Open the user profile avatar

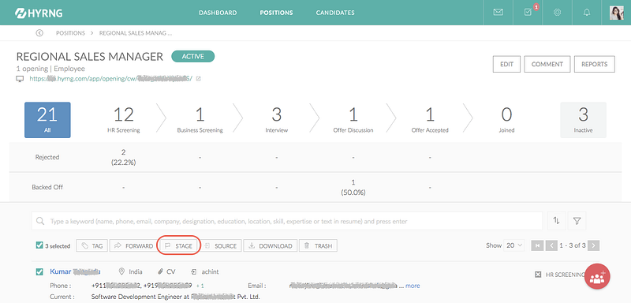[617, 13]
